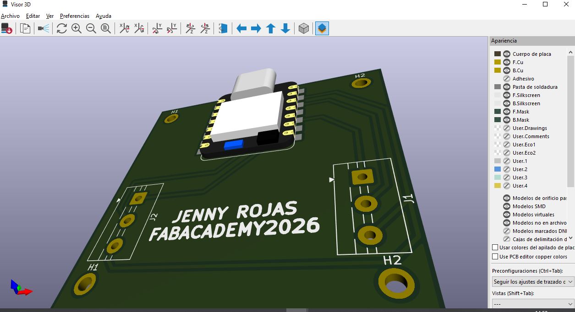Open the Vistas (Shift+Tab) combo box
This screenshot has height=312, width=575.
(x=531, y=304)
